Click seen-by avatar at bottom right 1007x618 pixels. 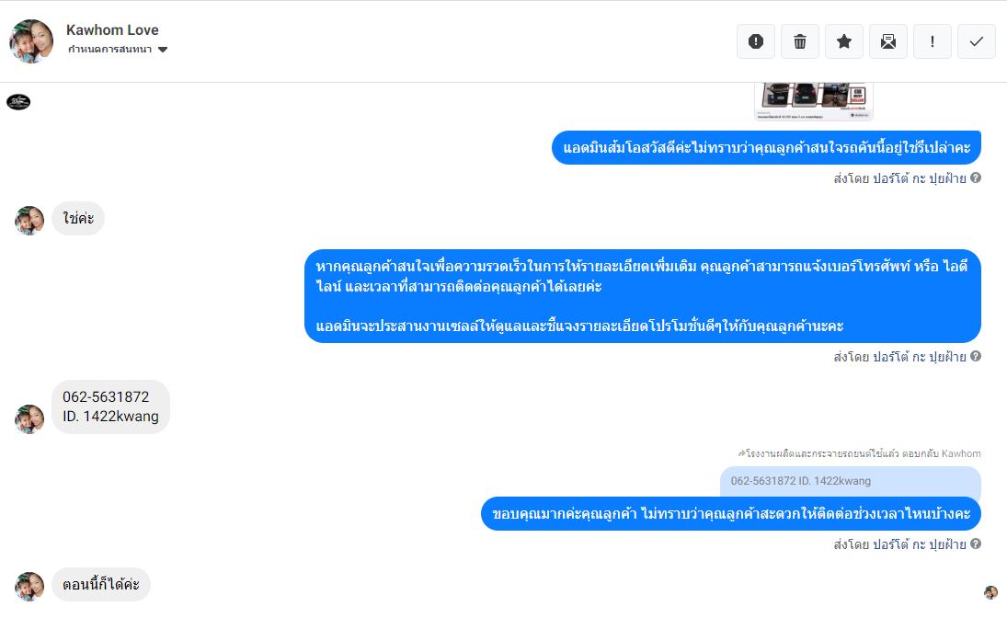click(x=991, y=591)
